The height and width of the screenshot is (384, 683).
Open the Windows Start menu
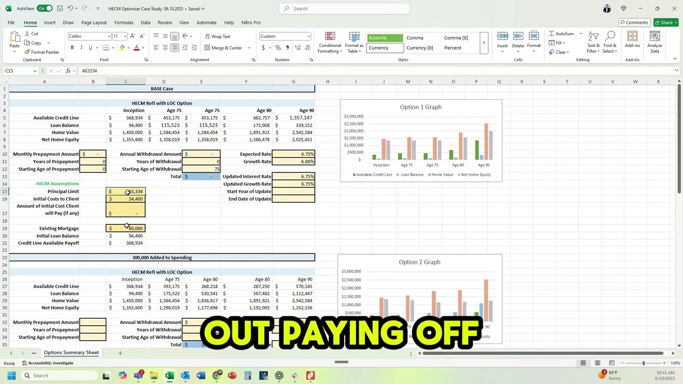coord(11,375)
